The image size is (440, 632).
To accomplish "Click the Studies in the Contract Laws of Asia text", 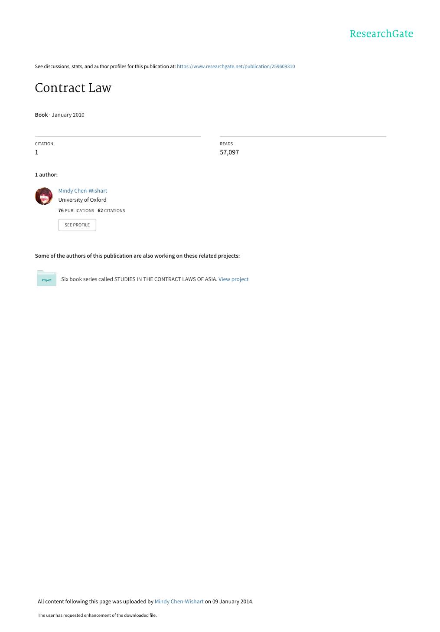I will coord(165,279).
